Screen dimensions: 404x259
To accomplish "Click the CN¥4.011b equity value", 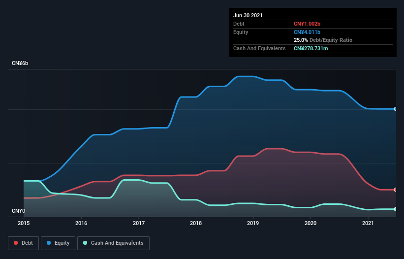I will tap(307, 32).
